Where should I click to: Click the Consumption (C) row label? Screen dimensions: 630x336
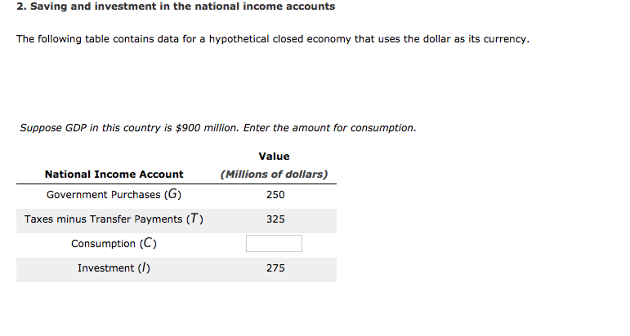(x=114, y=243)
